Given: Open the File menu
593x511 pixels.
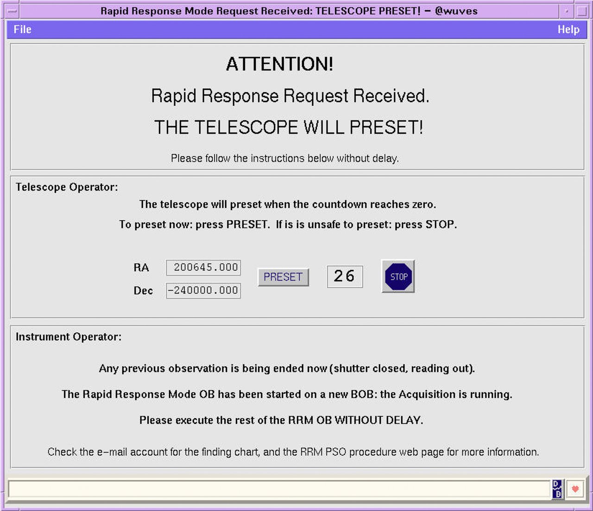Looking at the screenshot, I should [22, 30].
